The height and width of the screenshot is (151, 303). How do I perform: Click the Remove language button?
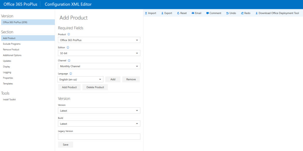(131, 79)
